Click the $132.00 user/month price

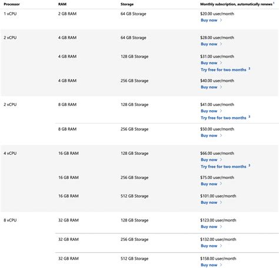218,239
